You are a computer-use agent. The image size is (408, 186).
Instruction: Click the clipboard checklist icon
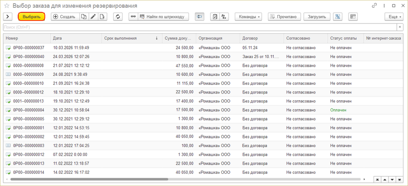215,17
